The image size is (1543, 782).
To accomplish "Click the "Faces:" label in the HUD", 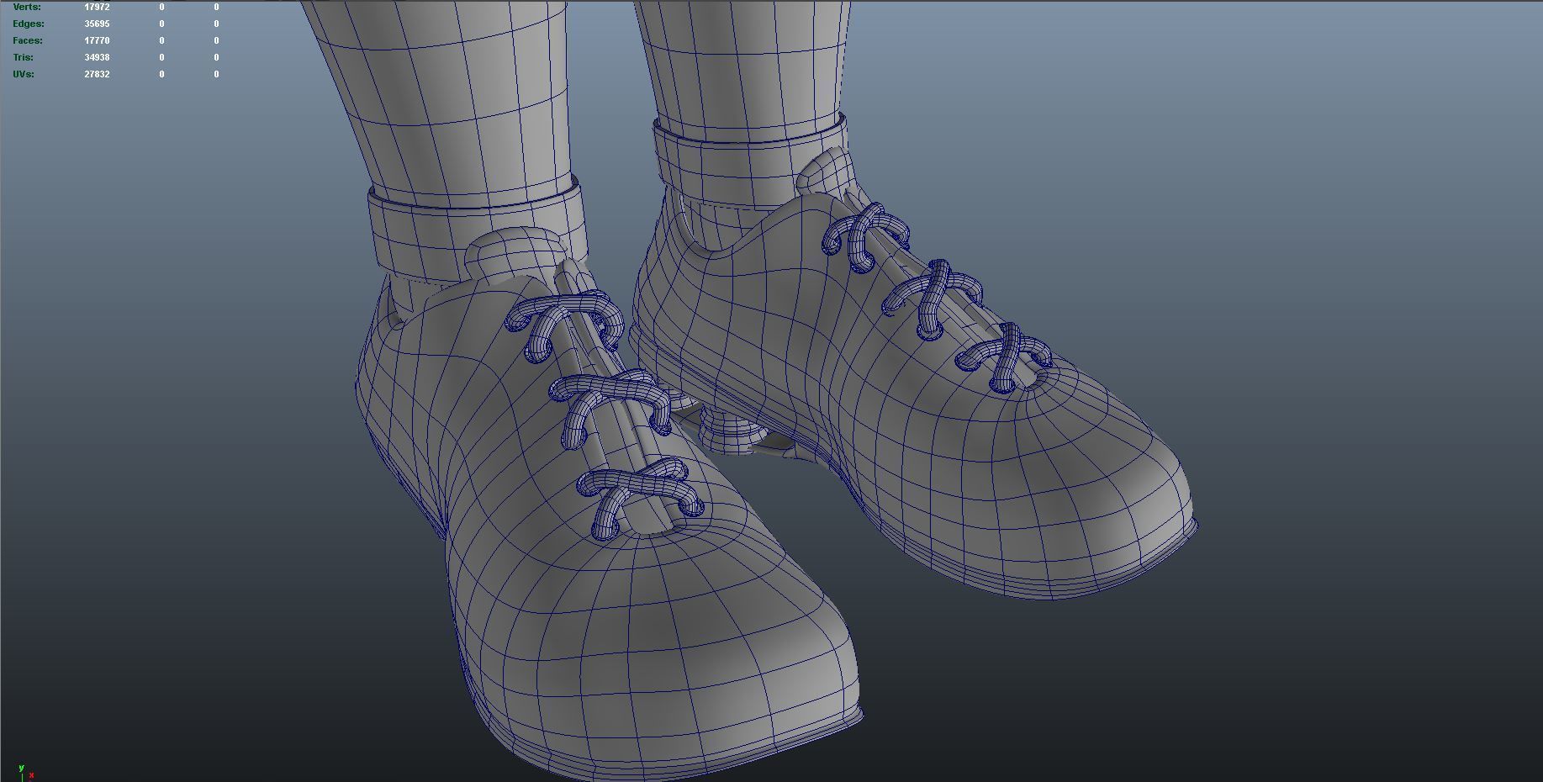I will pyautogui.click(x=28, y=40).
